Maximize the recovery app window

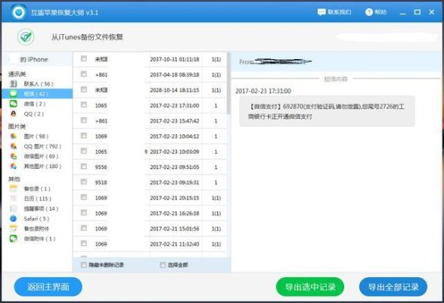tap(417, 12)
